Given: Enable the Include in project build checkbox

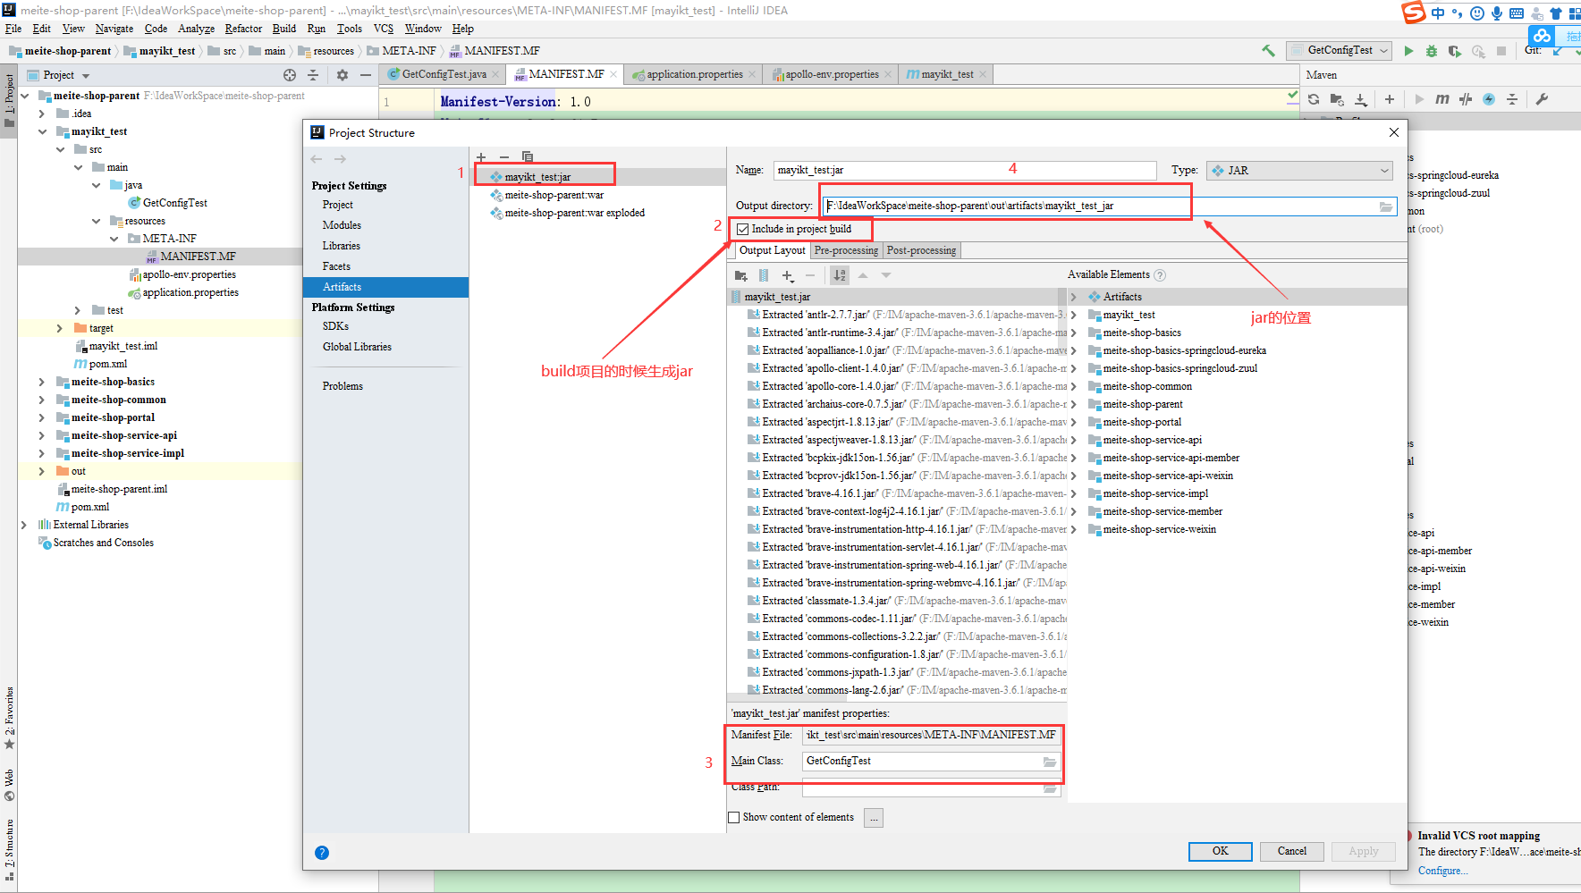Looking at the screenshot, I should (742, 230).
